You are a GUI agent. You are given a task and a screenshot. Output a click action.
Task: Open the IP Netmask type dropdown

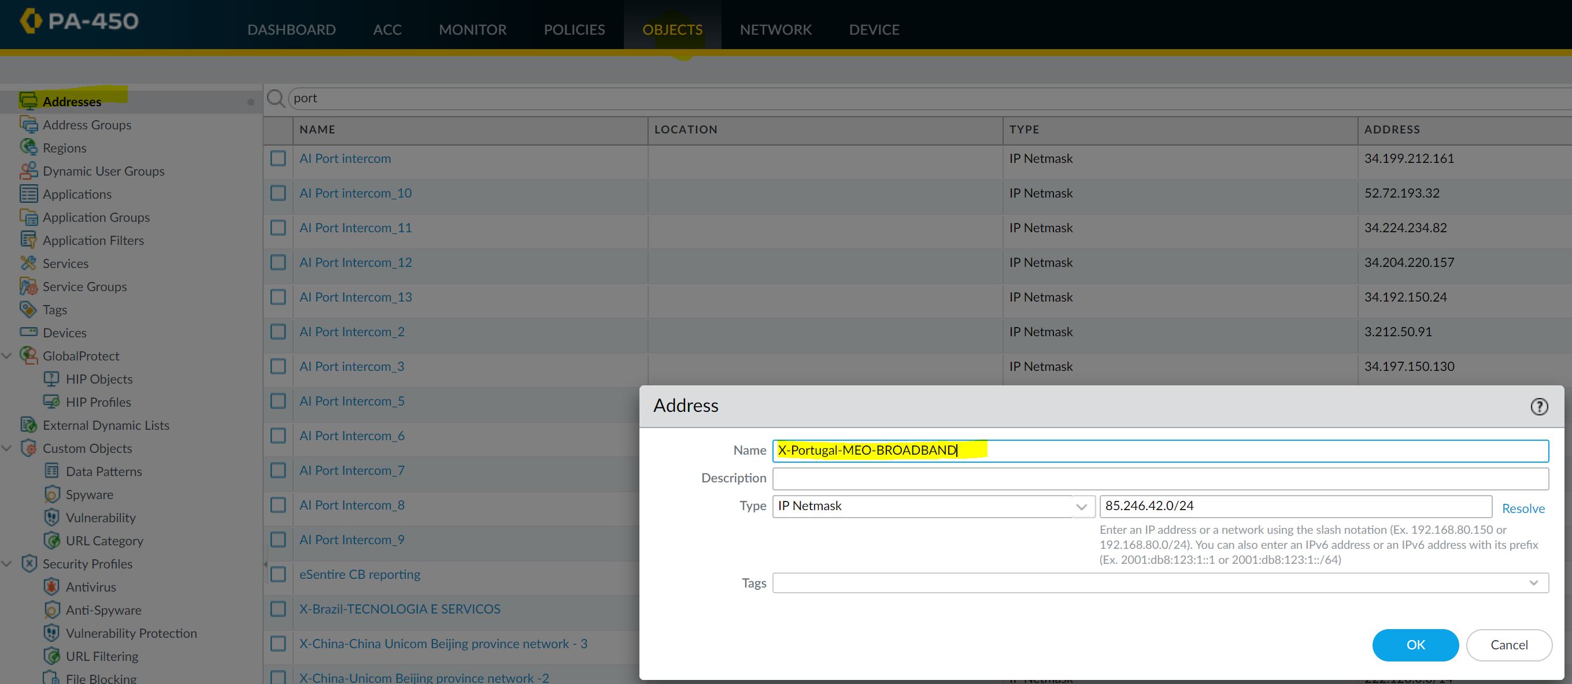[x=1081, y=507]
